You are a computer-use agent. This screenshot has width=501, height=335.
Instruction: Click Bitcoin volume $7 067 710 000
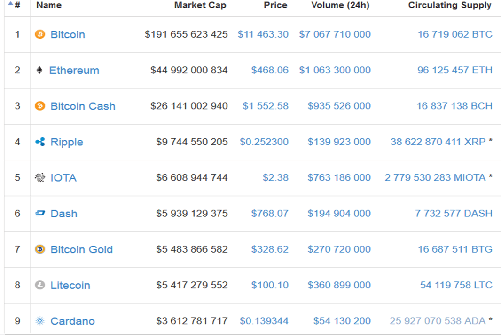click(x=335, y=34)
